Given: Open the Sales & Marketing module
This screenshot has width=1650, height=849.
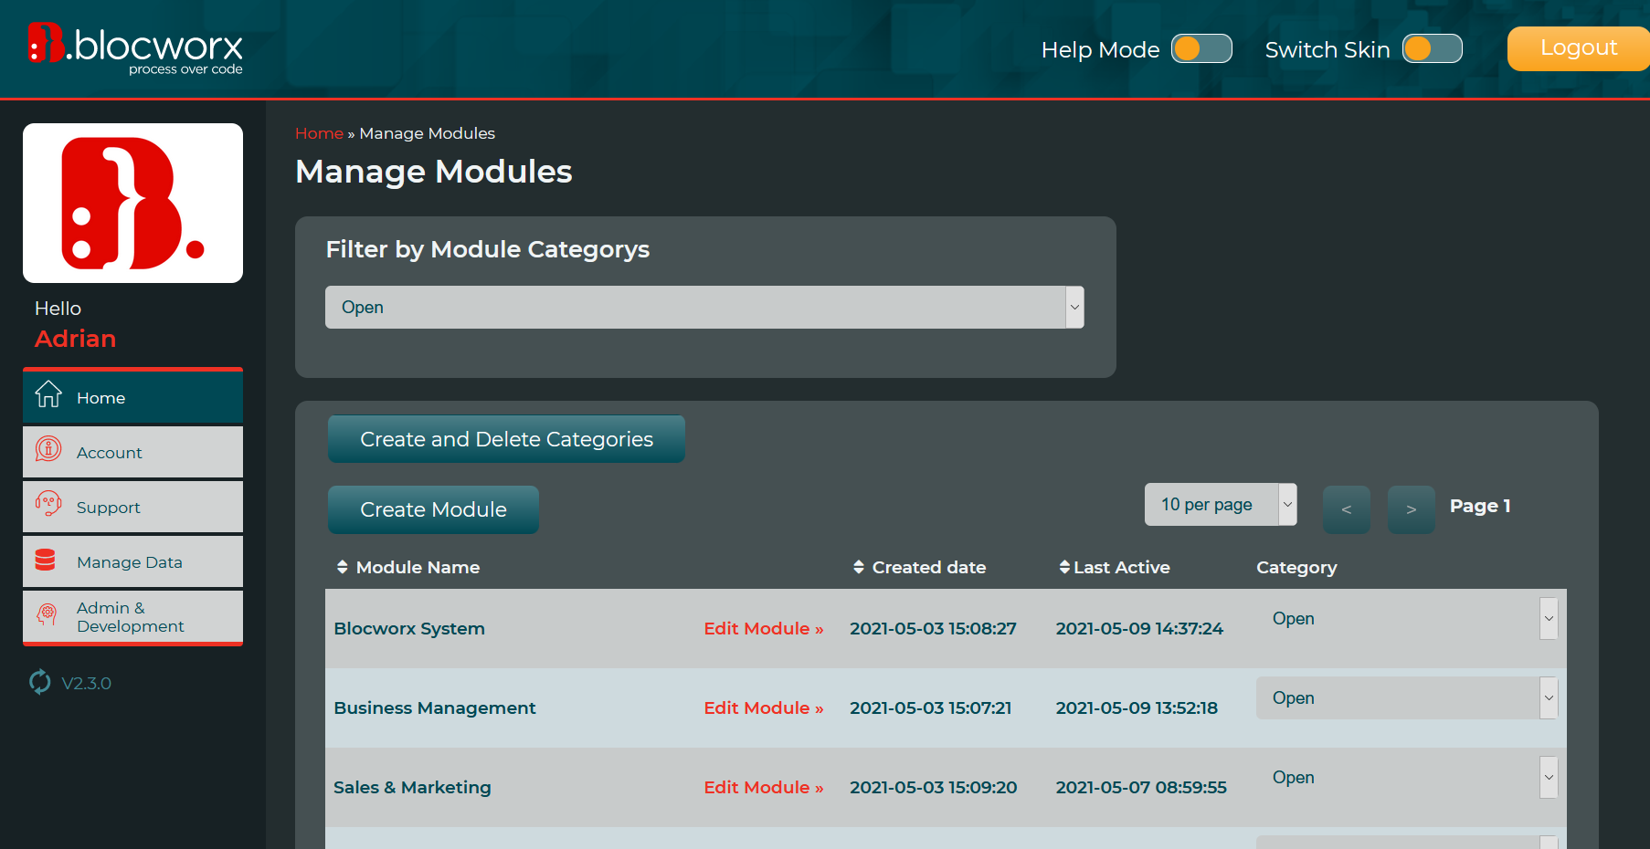Looking at the screenshot, I should (x=412, y=787).
